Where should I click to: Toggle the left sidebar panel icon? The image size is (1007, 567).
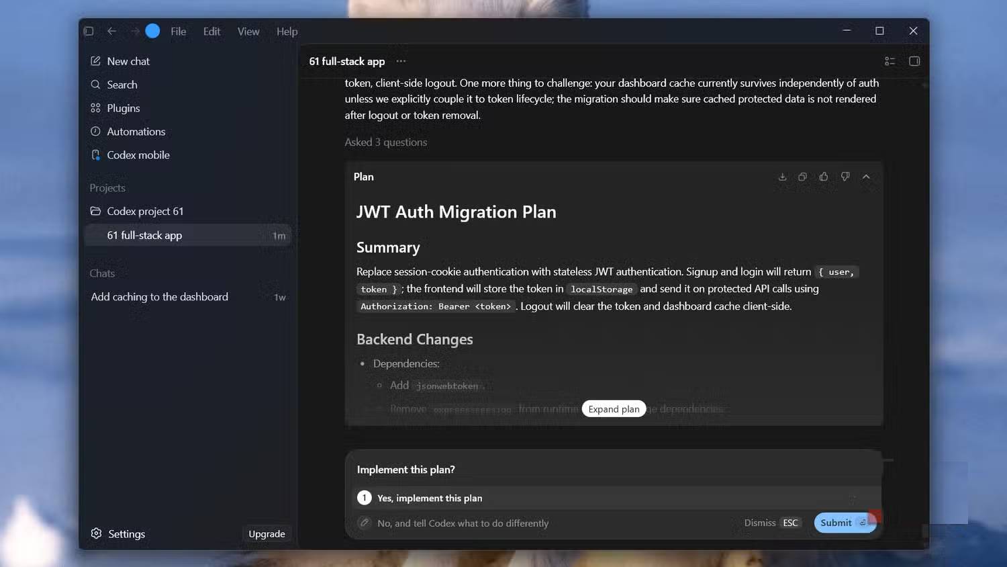(89, 31)
